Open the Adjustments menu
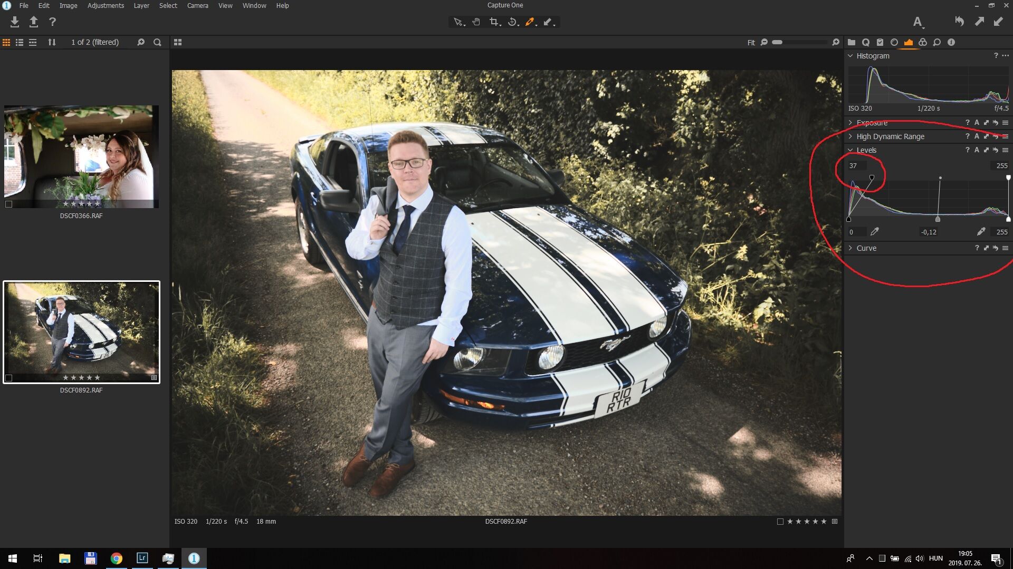 pyautogui.click(x=106, y=5)
